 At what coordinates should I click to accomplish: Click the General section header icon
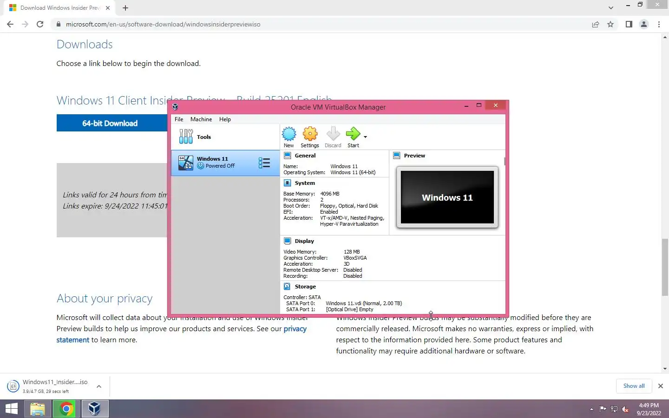(x=287, y=156)
